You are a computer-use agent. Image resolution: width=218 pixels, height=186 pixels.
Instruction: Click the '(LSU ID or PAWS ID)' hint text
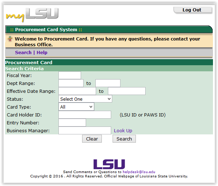click(143, 115)
